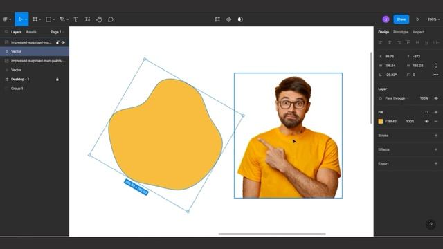Open the Page 1 pages dropdown

click(57, 32)
